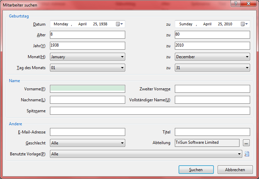
Task: Click into the Nachname field
Action: [88, 100]
